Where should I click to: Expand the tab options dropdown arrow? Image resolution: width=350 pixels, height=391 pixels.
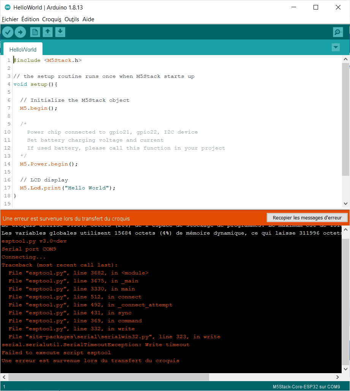point(336,47)
